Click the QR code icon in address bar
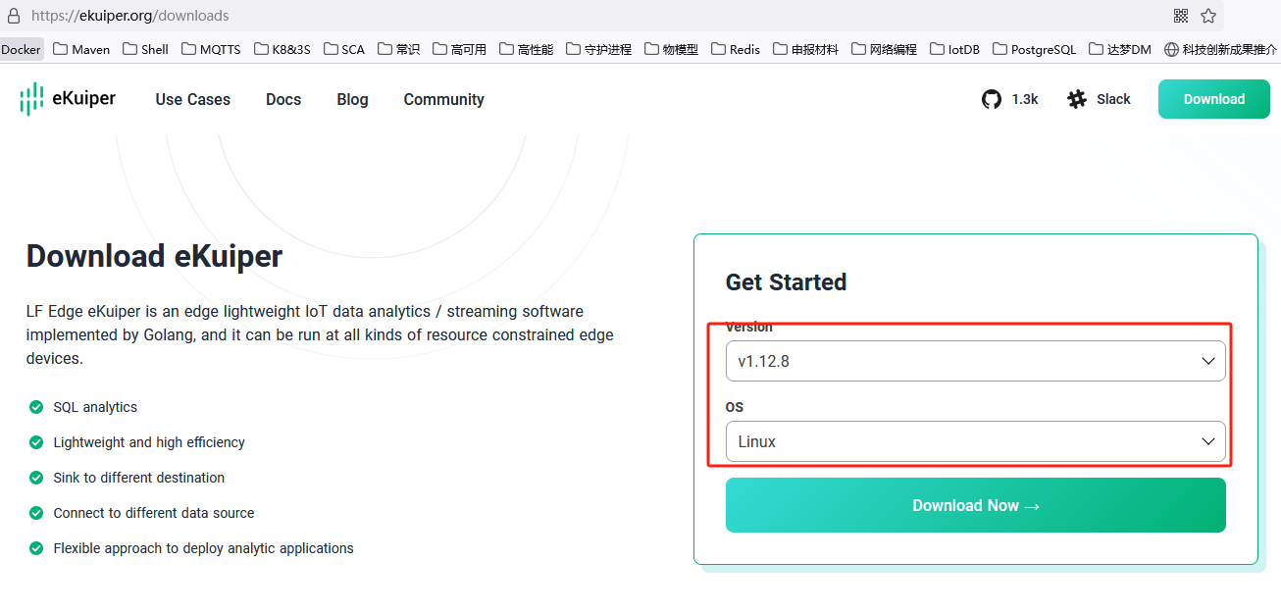The height and width of the screenshot is (612, 1281). 1181,16
